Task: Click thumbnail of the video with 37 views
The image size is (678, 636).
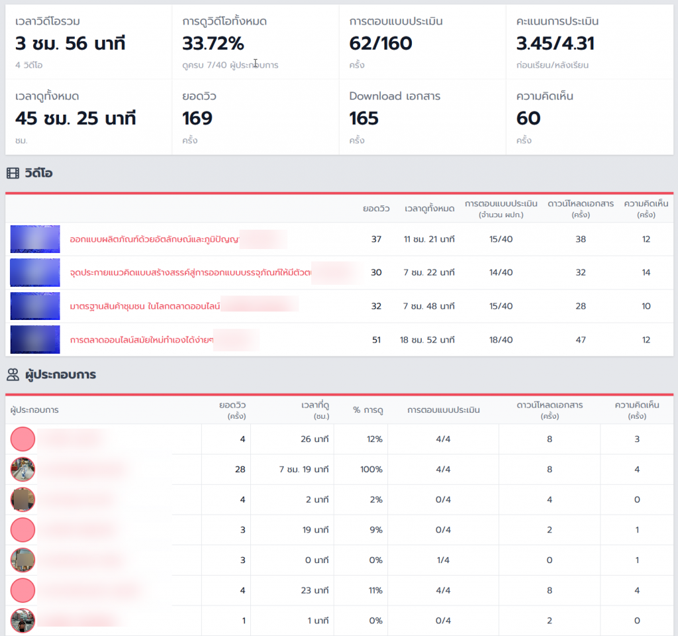Action: point(35,239)
